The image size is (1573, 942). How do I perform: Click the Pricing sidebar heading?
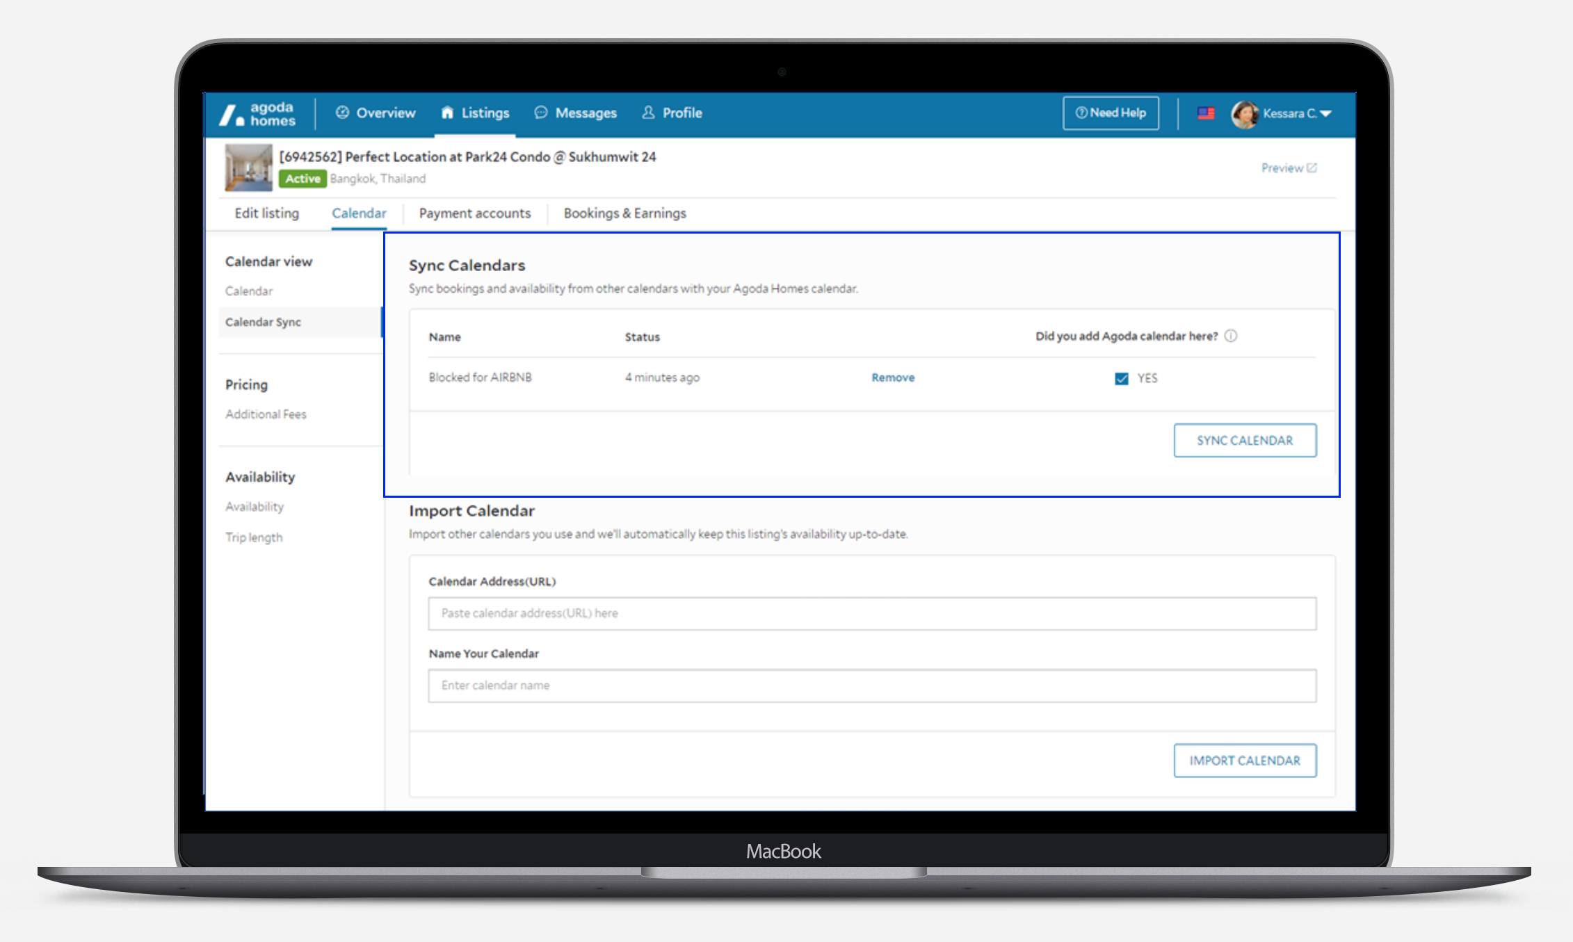pyautogui.click(x=246, y=384)
